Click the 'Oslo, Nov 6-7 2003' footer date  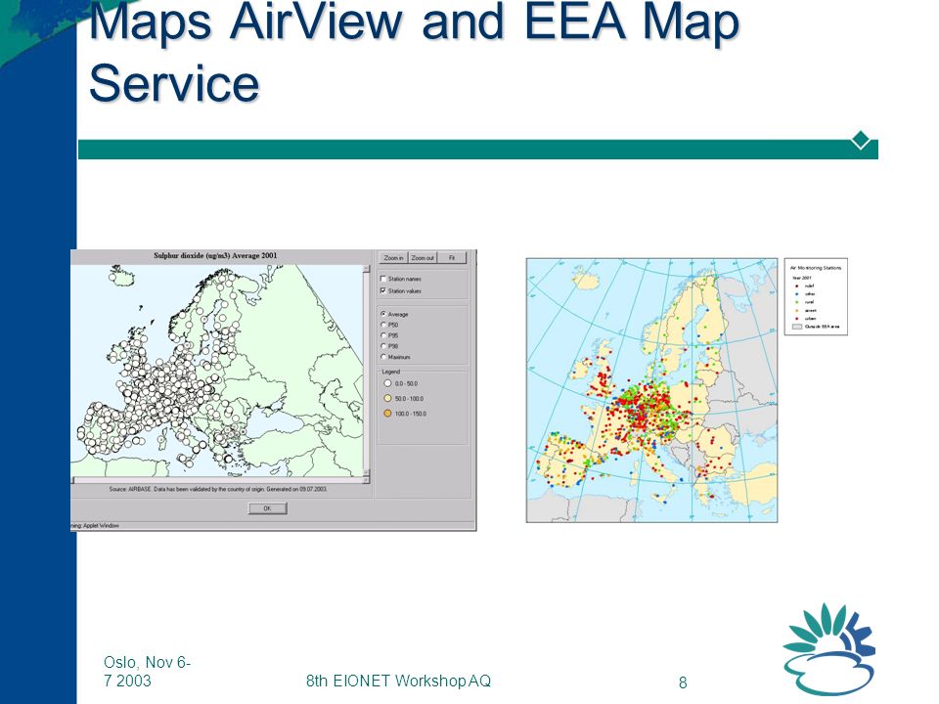[x=147, y=671]
